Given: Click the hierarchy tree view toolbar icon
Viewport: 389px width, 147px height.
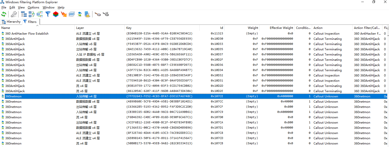Looking at the screenshot, I should [x=24, y=14].
